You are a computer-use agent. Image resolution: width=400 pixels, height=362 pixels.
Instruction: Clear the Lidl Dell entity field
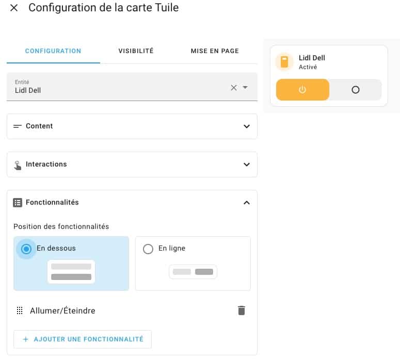coord(234,88)
